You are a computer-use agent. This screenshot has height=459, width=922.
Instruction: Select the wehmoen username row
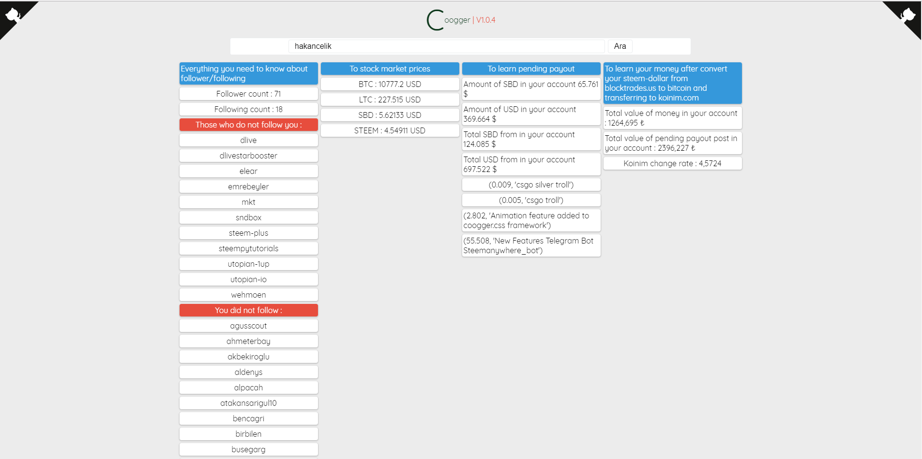(x=249, y=295)
